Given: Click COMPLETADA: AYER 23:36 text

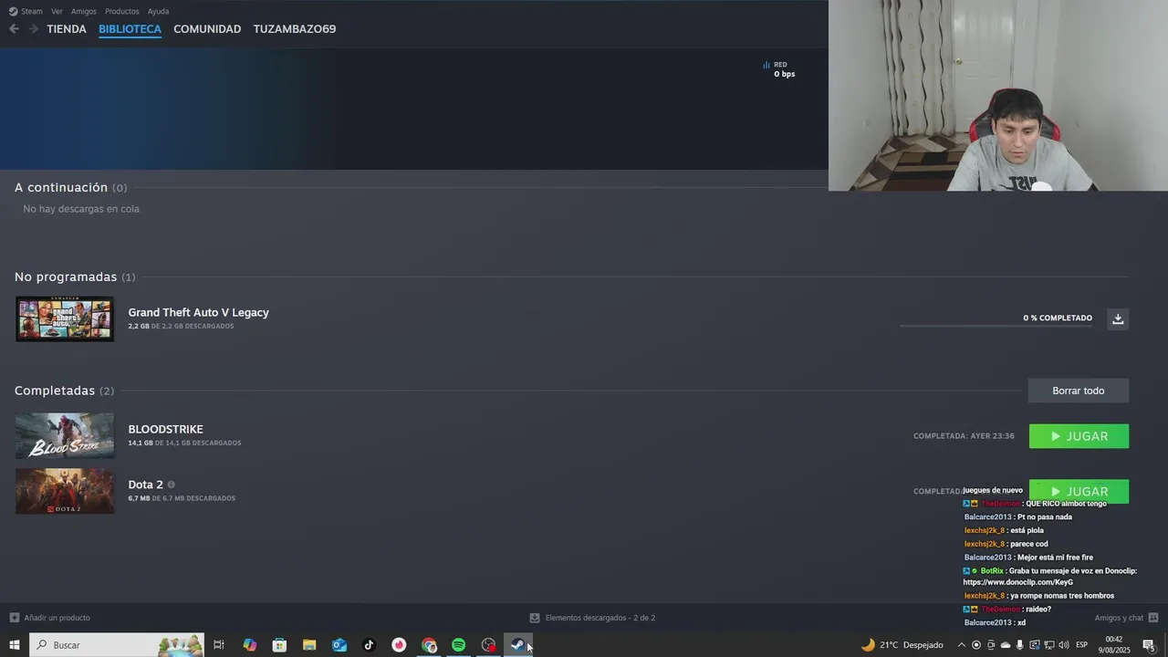Looking at the screenshot, I should pos(964,436).
